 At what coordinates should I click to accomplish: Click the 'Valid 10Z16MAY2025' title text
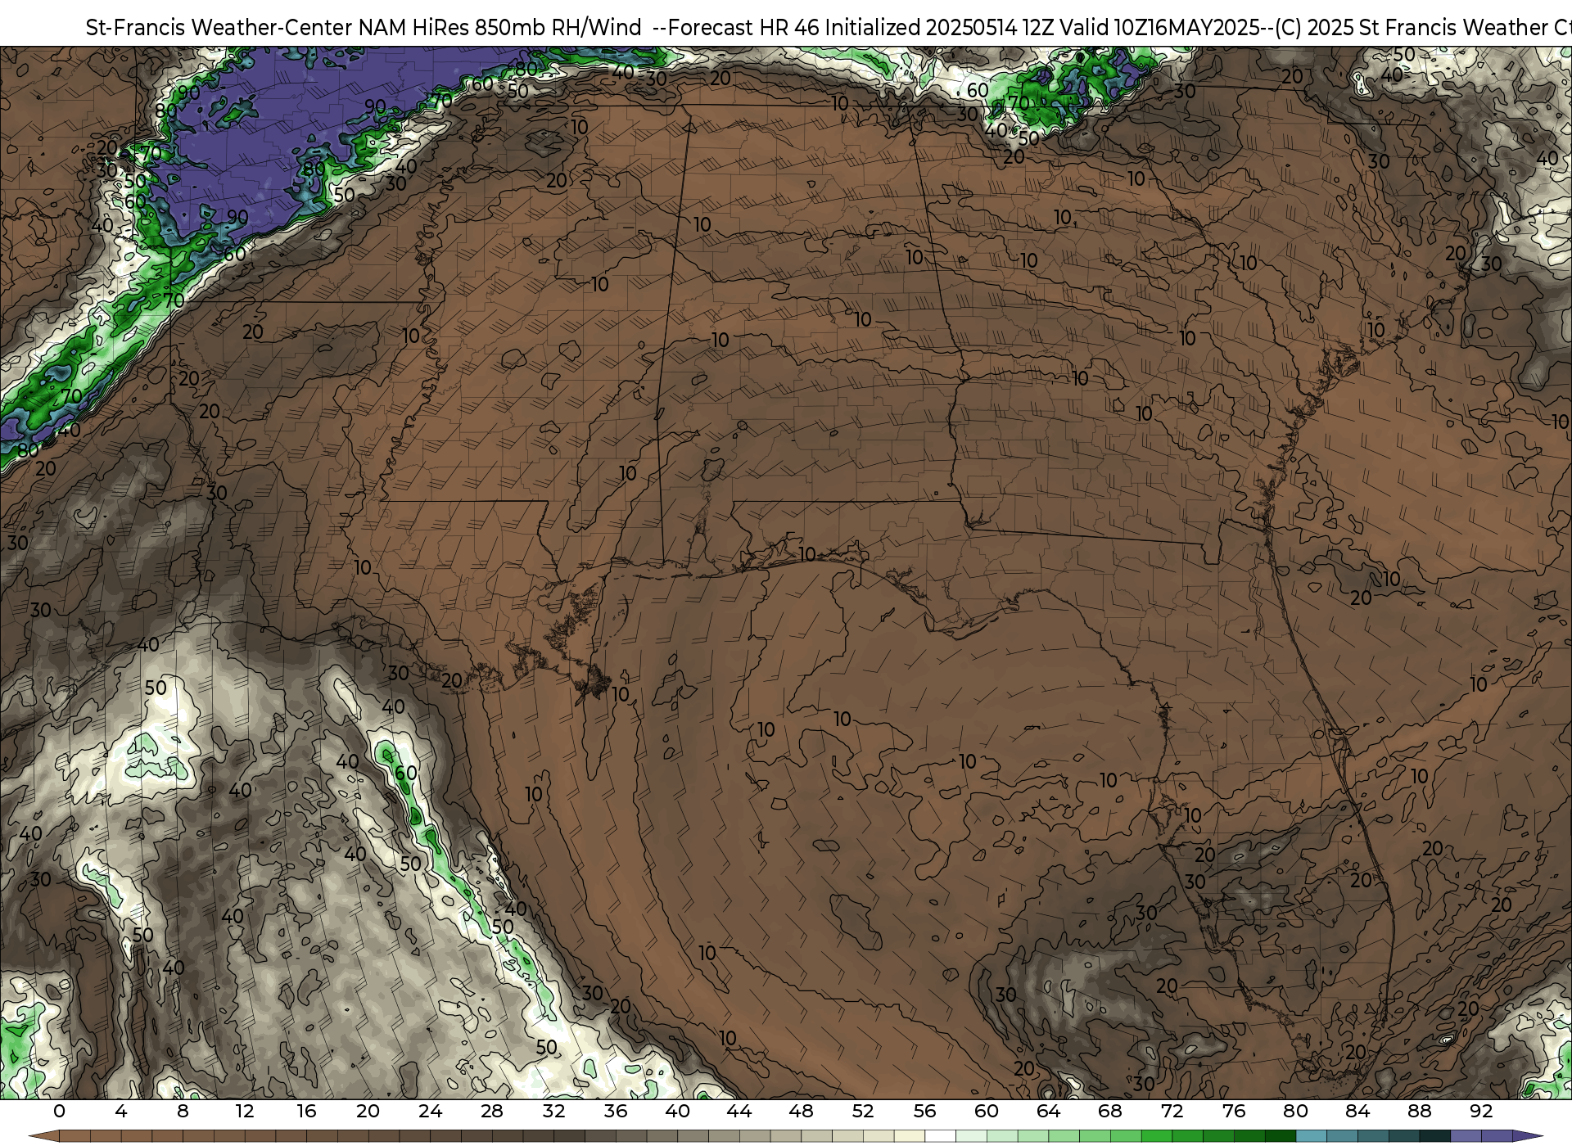coord(1159,28)
